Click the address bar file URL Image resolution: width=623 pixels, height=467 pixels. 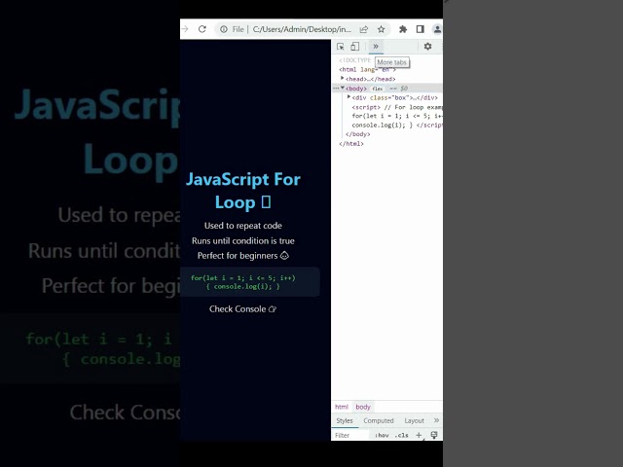tap(302, 29)
